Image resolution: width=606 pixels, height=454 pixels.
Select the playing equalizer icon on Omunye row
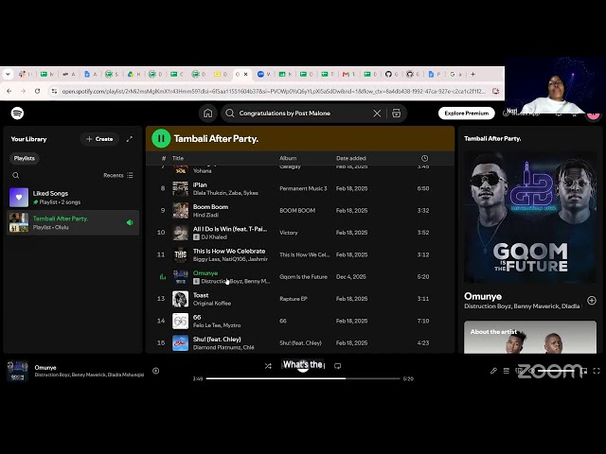pyautogui.click(x=162, y=277)
